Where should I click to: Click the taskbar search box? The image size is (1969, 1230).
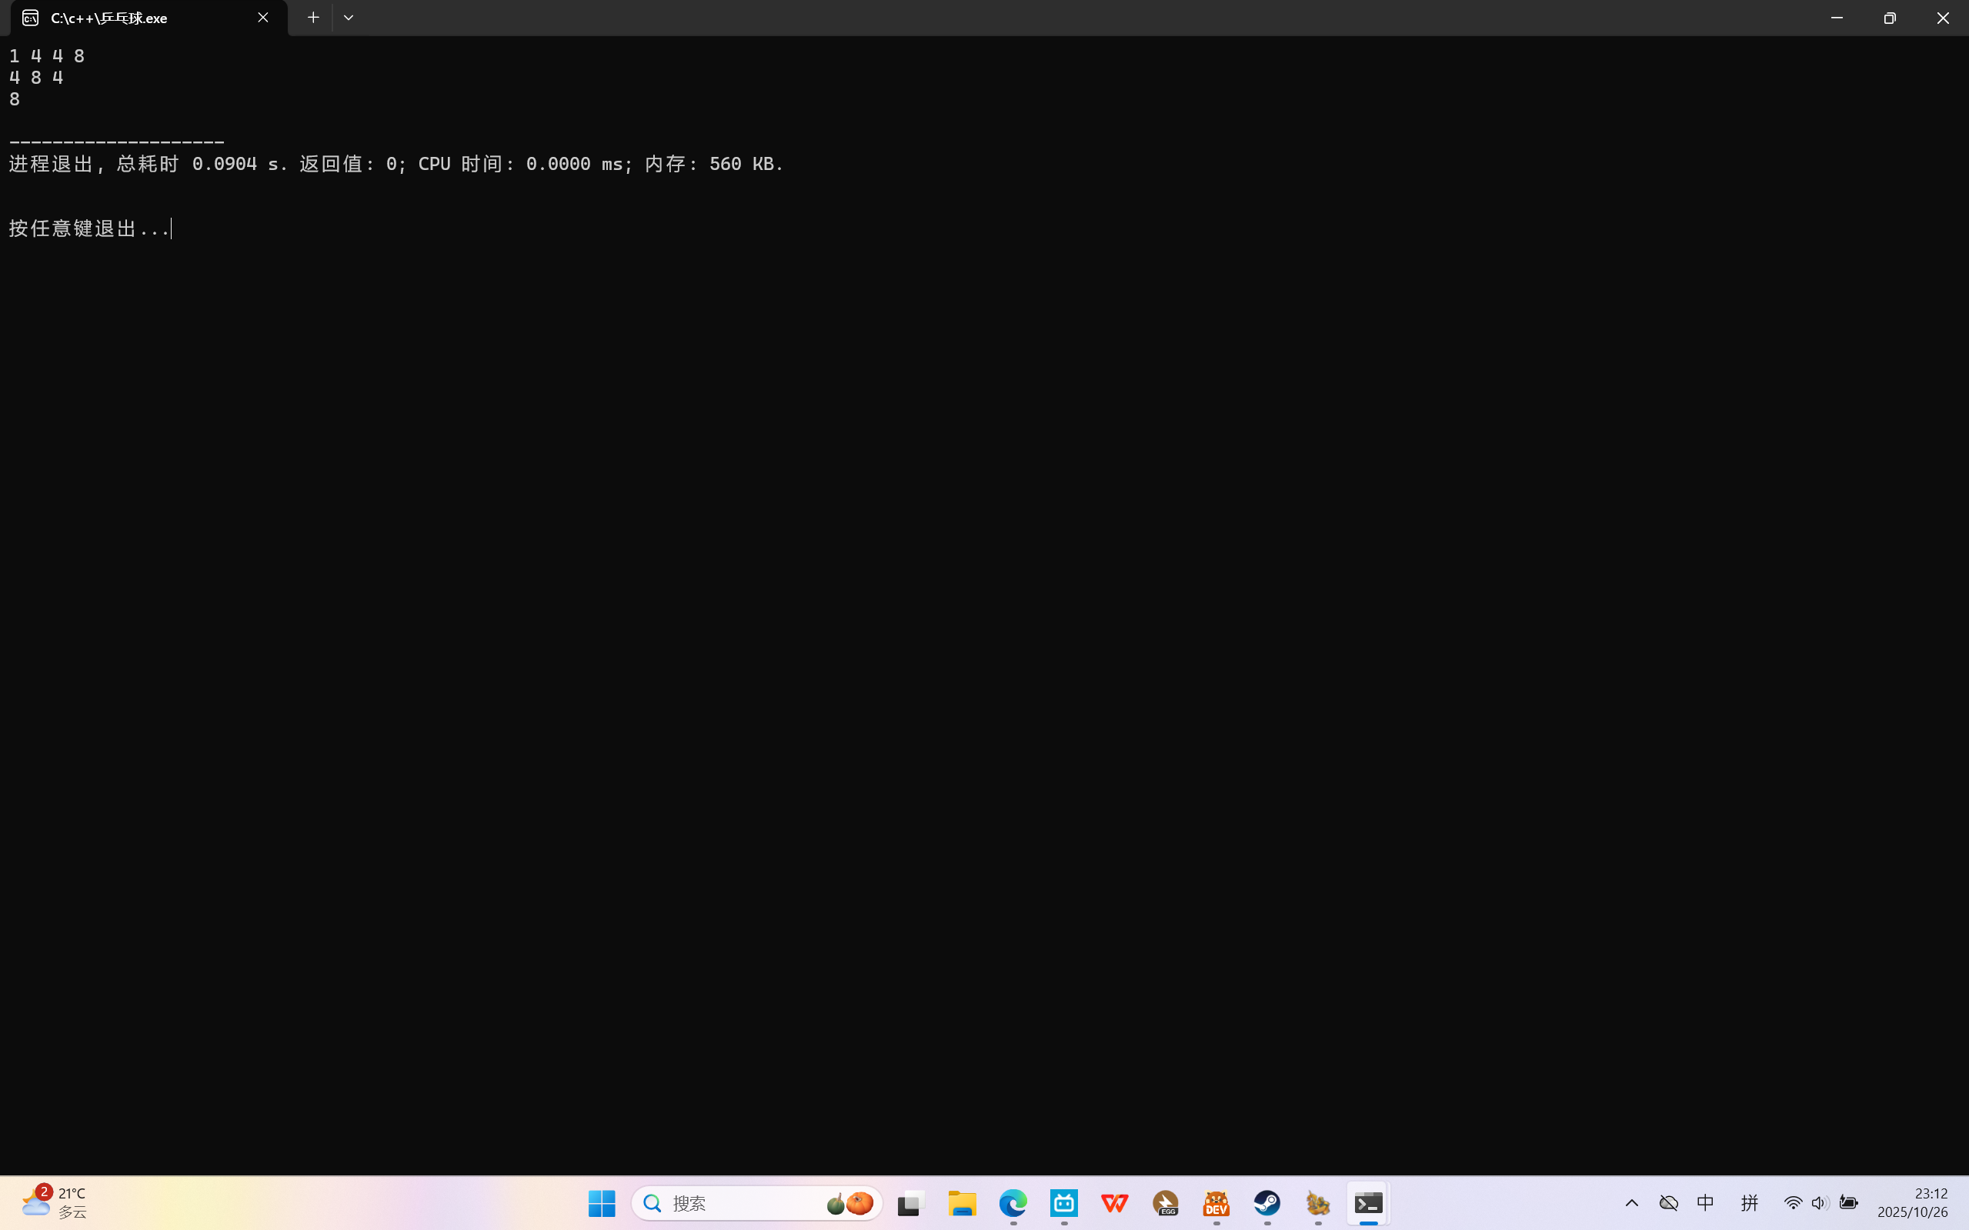tap(733, 1203)
